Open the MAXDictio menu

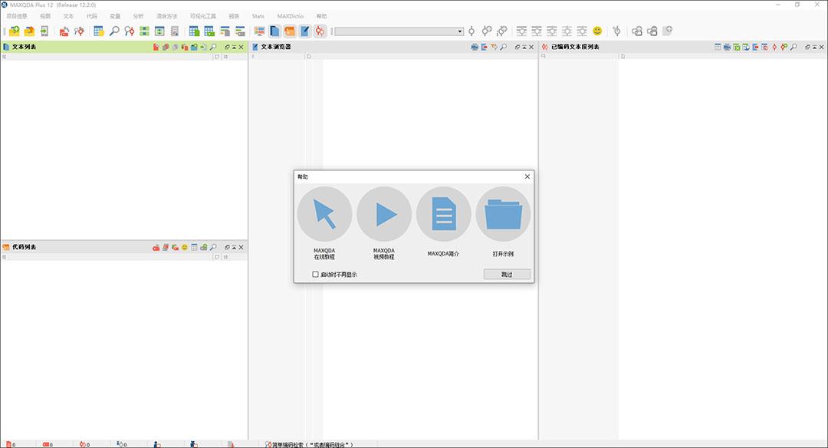tap(291, 16)
